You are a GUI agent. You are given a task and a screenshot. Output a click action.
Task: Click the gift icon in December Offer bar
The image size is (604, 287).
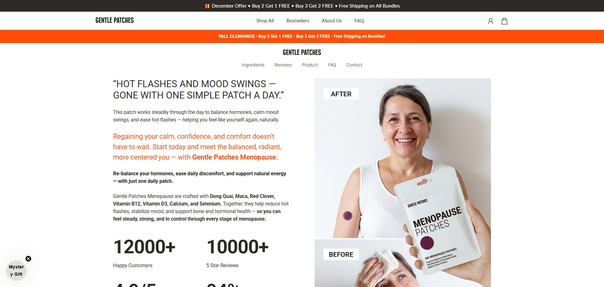coord(207,6)
